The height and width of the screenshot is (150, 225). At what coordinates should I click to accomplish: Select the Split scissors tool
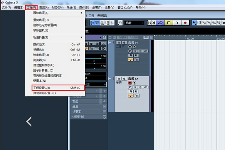(204, 23)
